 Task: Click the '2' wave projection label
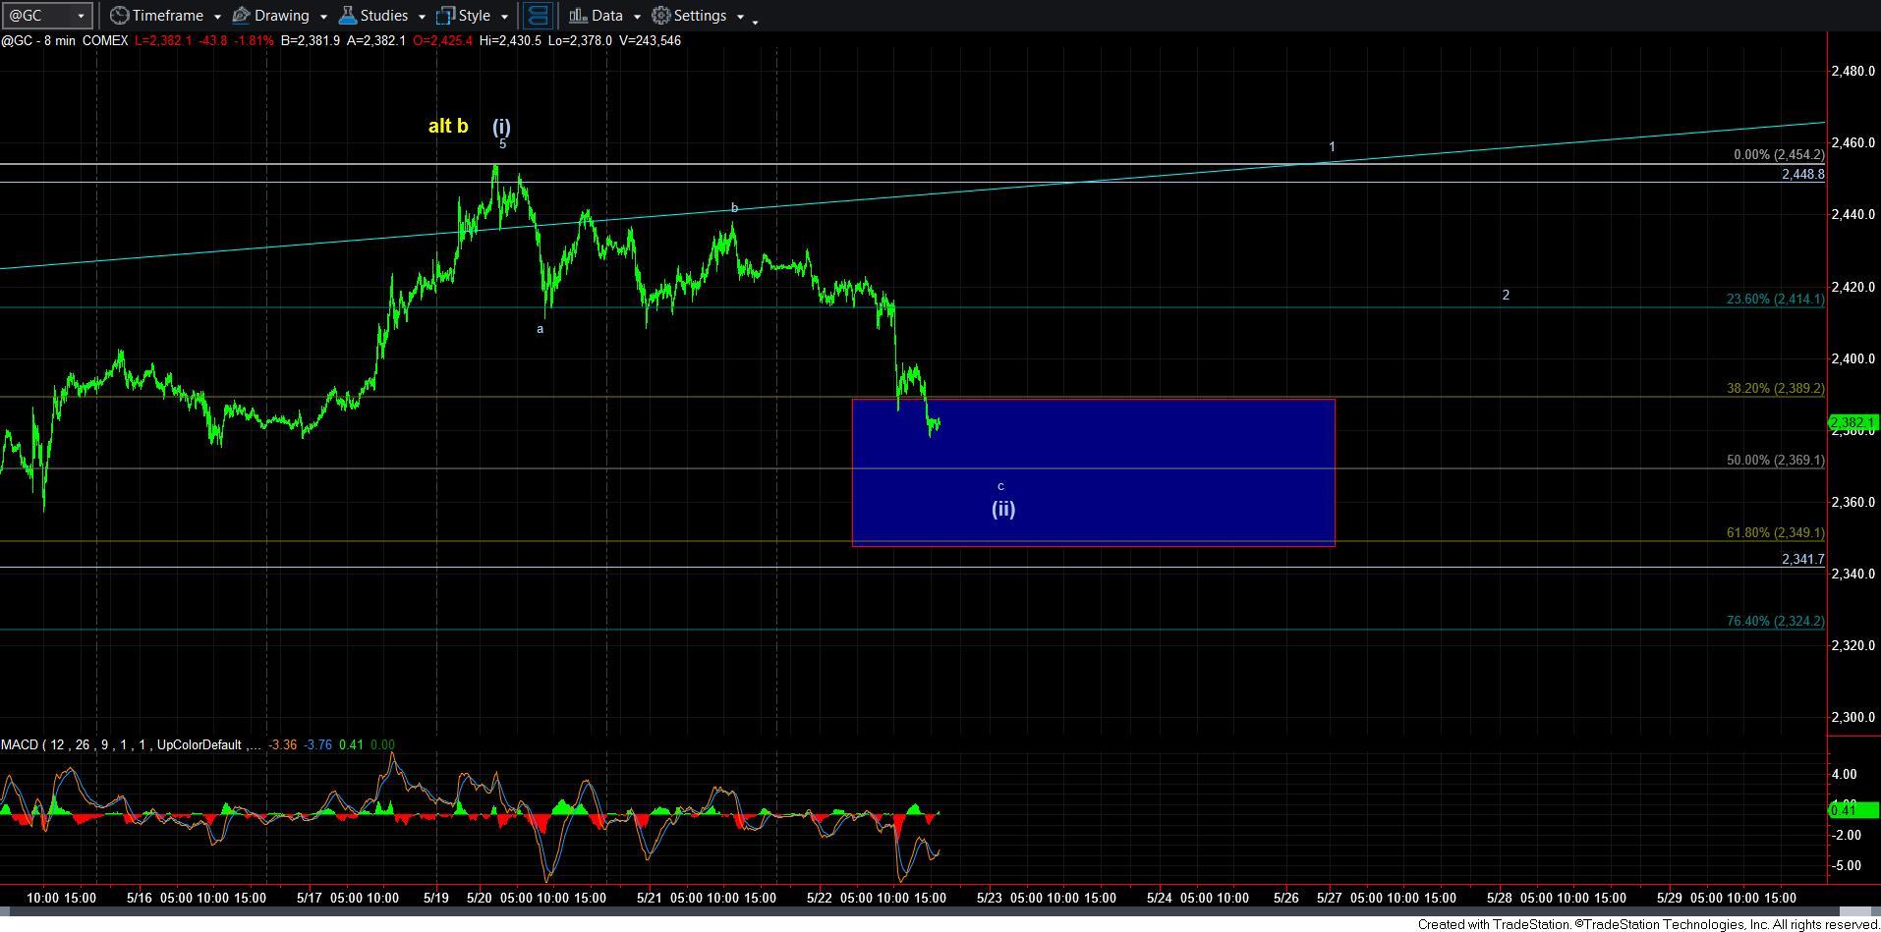click(1506, 295)
